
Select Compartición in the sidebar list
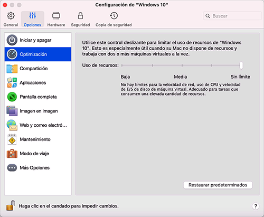[38, 69]
